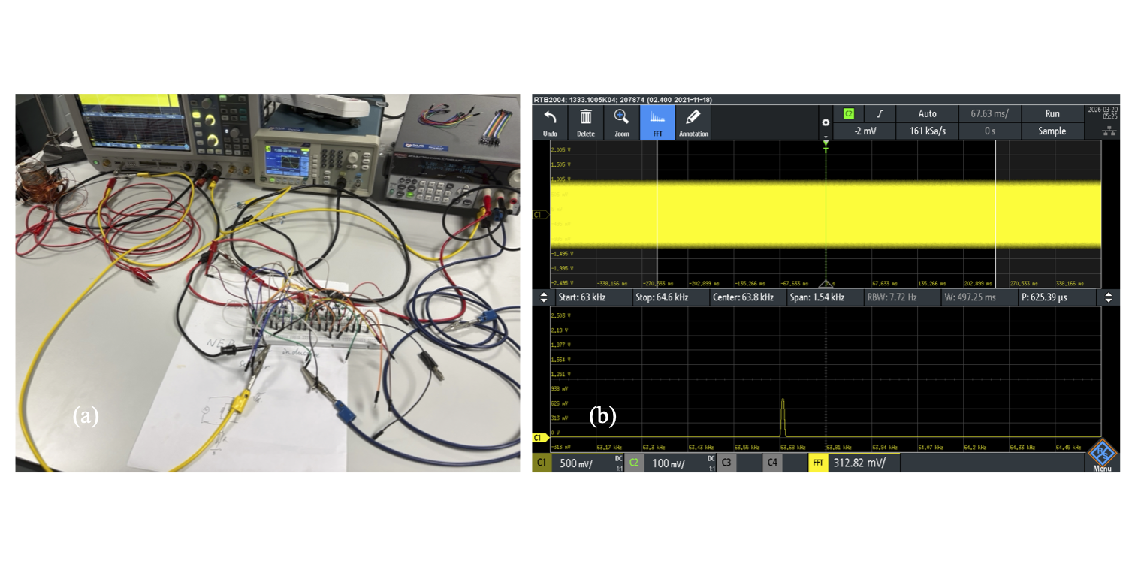Select the C2 channel tab
The width and height of the screenshot is (1135, 567).
(634, 463)
